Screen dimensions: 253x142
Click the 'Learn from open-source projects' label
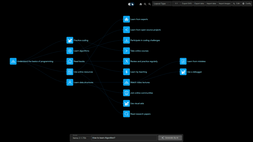point(145,30)
